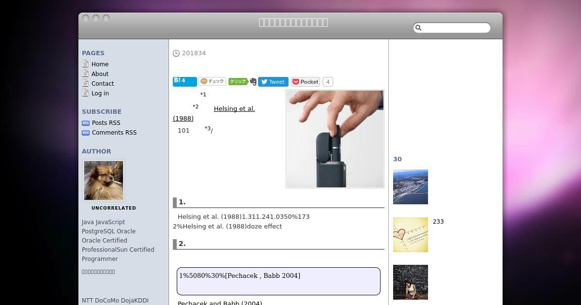
Task: Click the SUBSCRIBE sidebar heading
Action: [102, 111]
